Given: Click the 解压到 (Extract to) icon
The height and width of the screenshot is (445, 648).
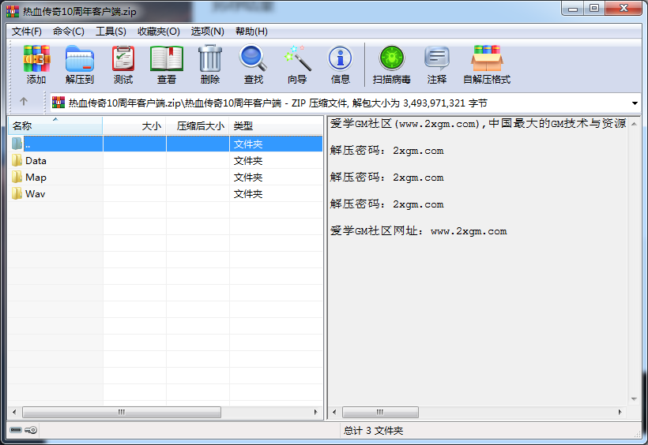Looking at the screenshot, I should pos(80,58).
